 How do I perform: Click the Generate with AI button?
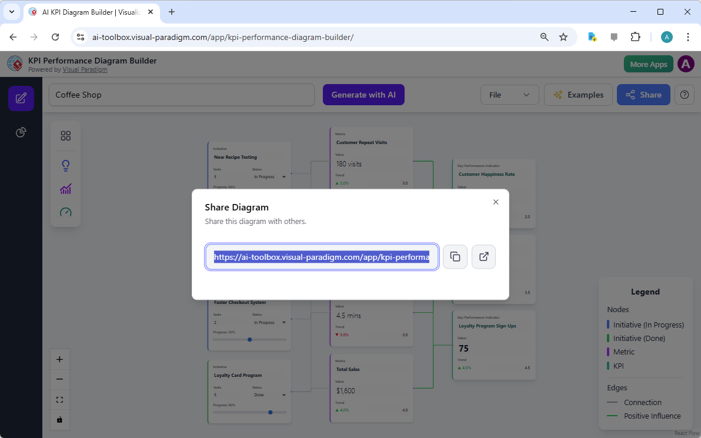tap(363, 94)
